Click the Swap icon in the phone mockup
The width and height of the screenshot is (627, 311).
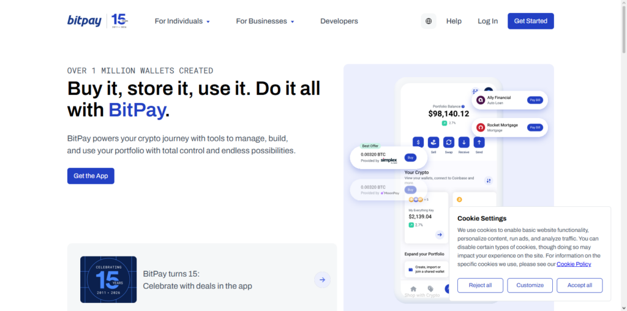tap(449, 142)
